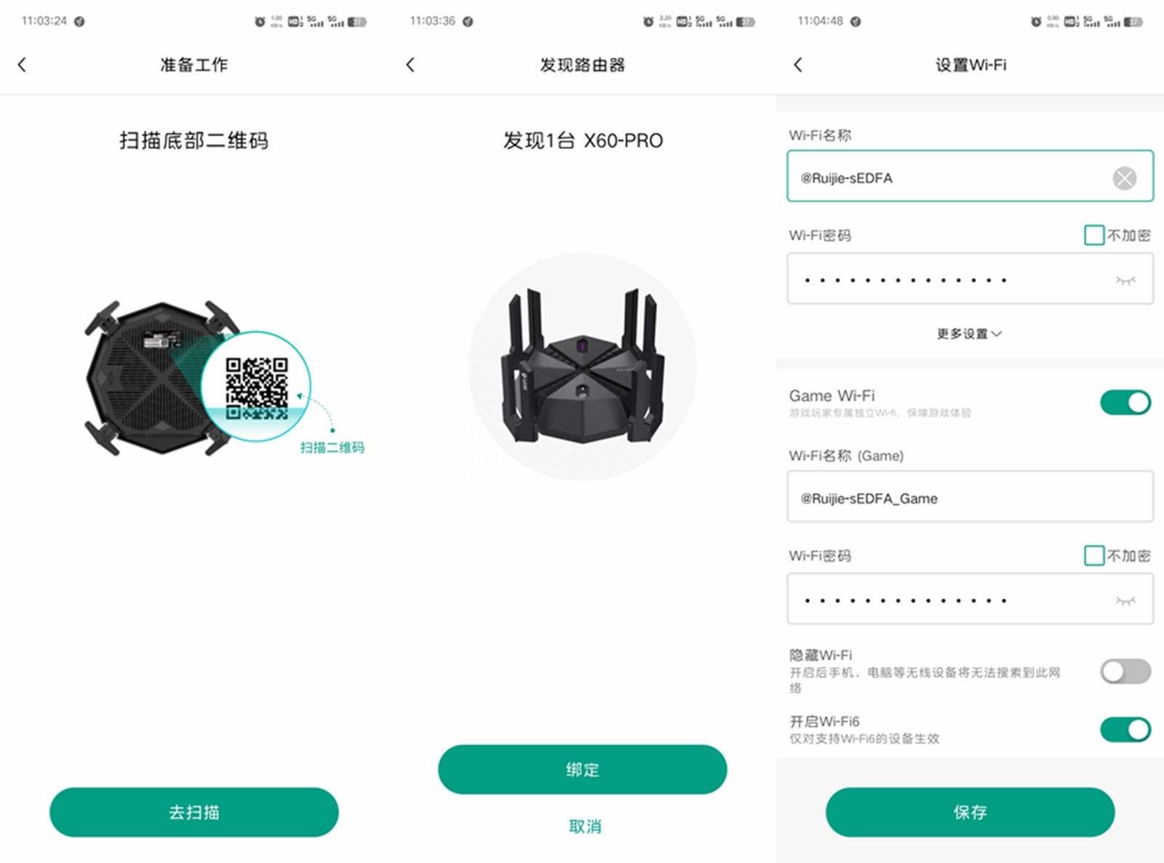This screenshot has height=863, width=1164.
Task: Check 不加密 for the main Wi-Fi password
Action: 1093,235
